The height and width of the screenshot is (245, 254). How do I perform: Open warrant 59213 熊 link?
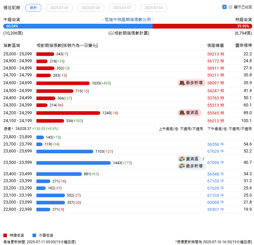point(215,54)
